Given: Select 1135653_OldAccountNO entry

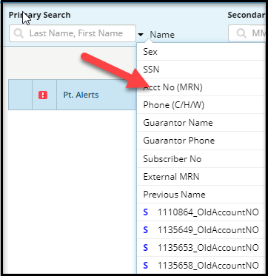Looking at the screenshot, I should (x=201, y=248).
